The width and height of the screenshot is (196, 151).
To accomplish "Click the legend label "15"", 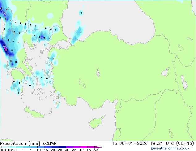I will pyautogui.click(x=46, y=150).
